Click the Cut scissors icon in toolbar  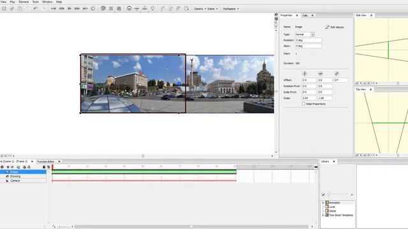point(12,8)
